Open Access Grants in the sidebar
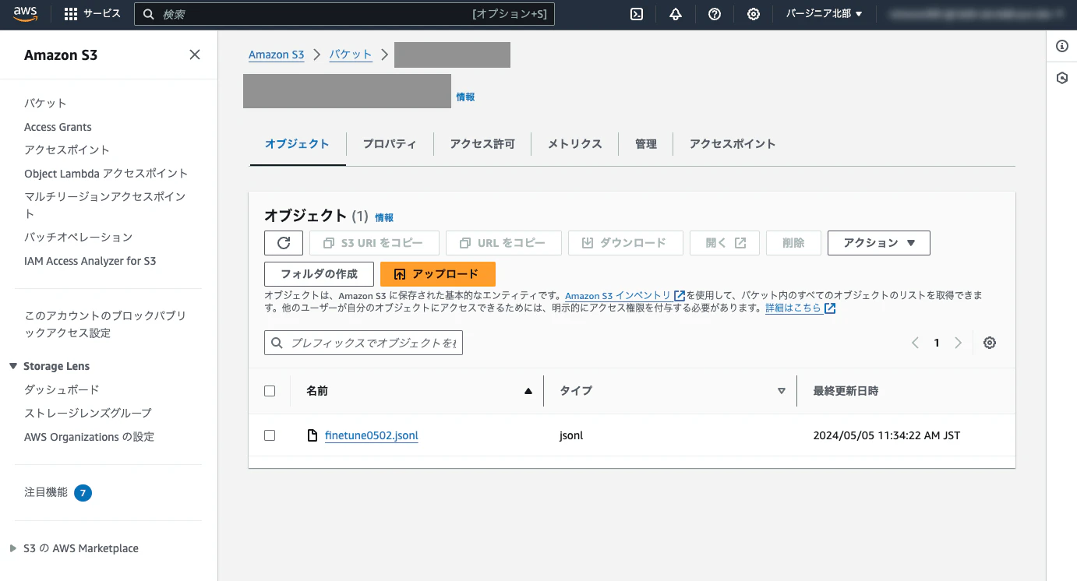The image size is (1077, 581). tap(58, 127)
